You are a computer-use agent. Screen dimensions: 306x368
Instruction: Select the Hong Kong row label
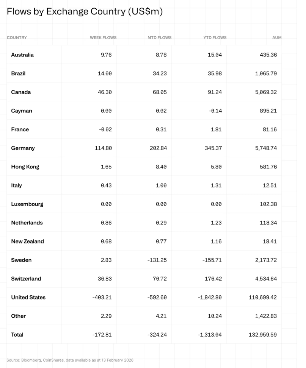pos(25,167)
